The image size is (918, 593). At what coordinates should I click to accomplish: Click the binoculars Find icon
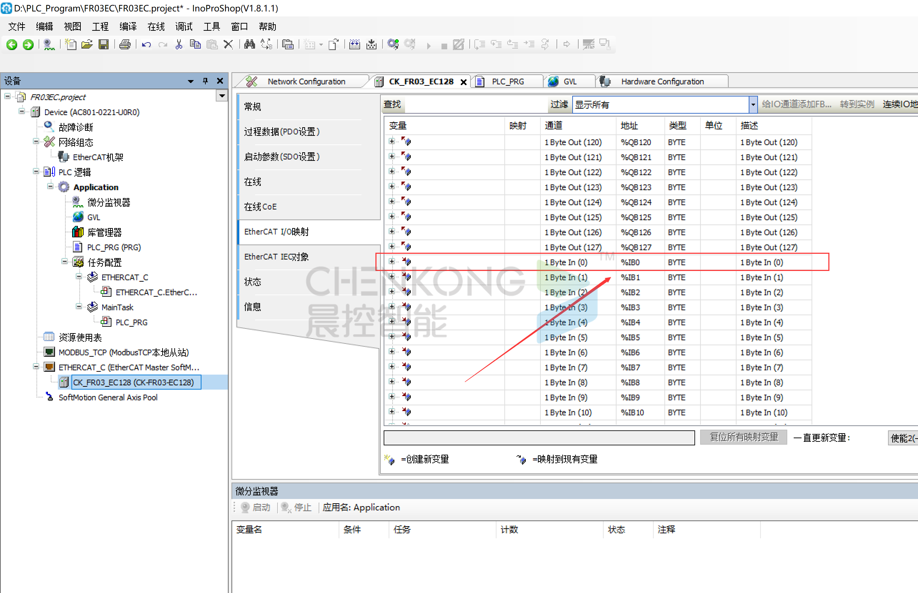(249, 45)
